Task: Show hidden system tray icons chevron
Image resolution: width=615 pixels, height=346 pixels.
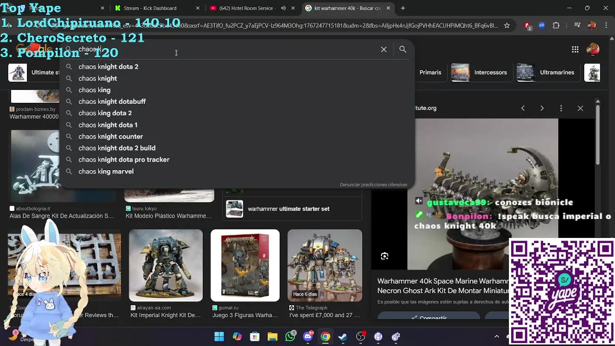Action: click(497, 336)
